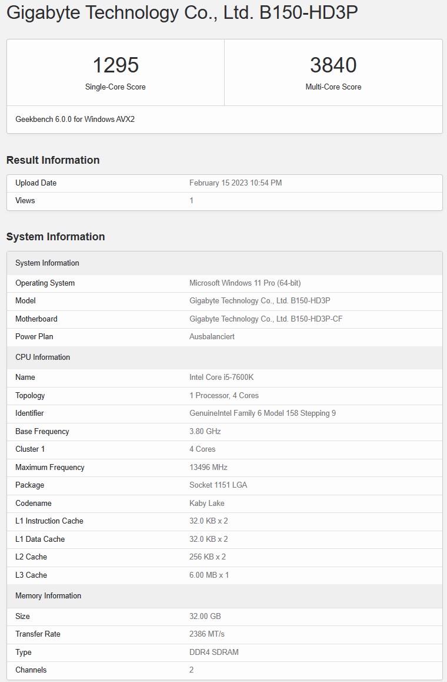Select the 1 Processor, 4 Cores value
Screen dimensions: 447x682
224,396
